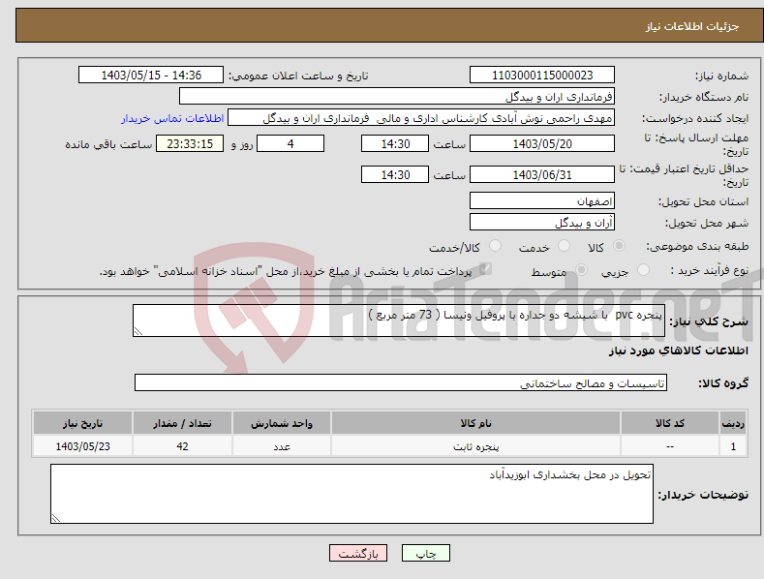The height and width of the screenshot is (579, 764).
Task: Click the response deadline time 14:30 field
Action: click(x=395, y=143)
